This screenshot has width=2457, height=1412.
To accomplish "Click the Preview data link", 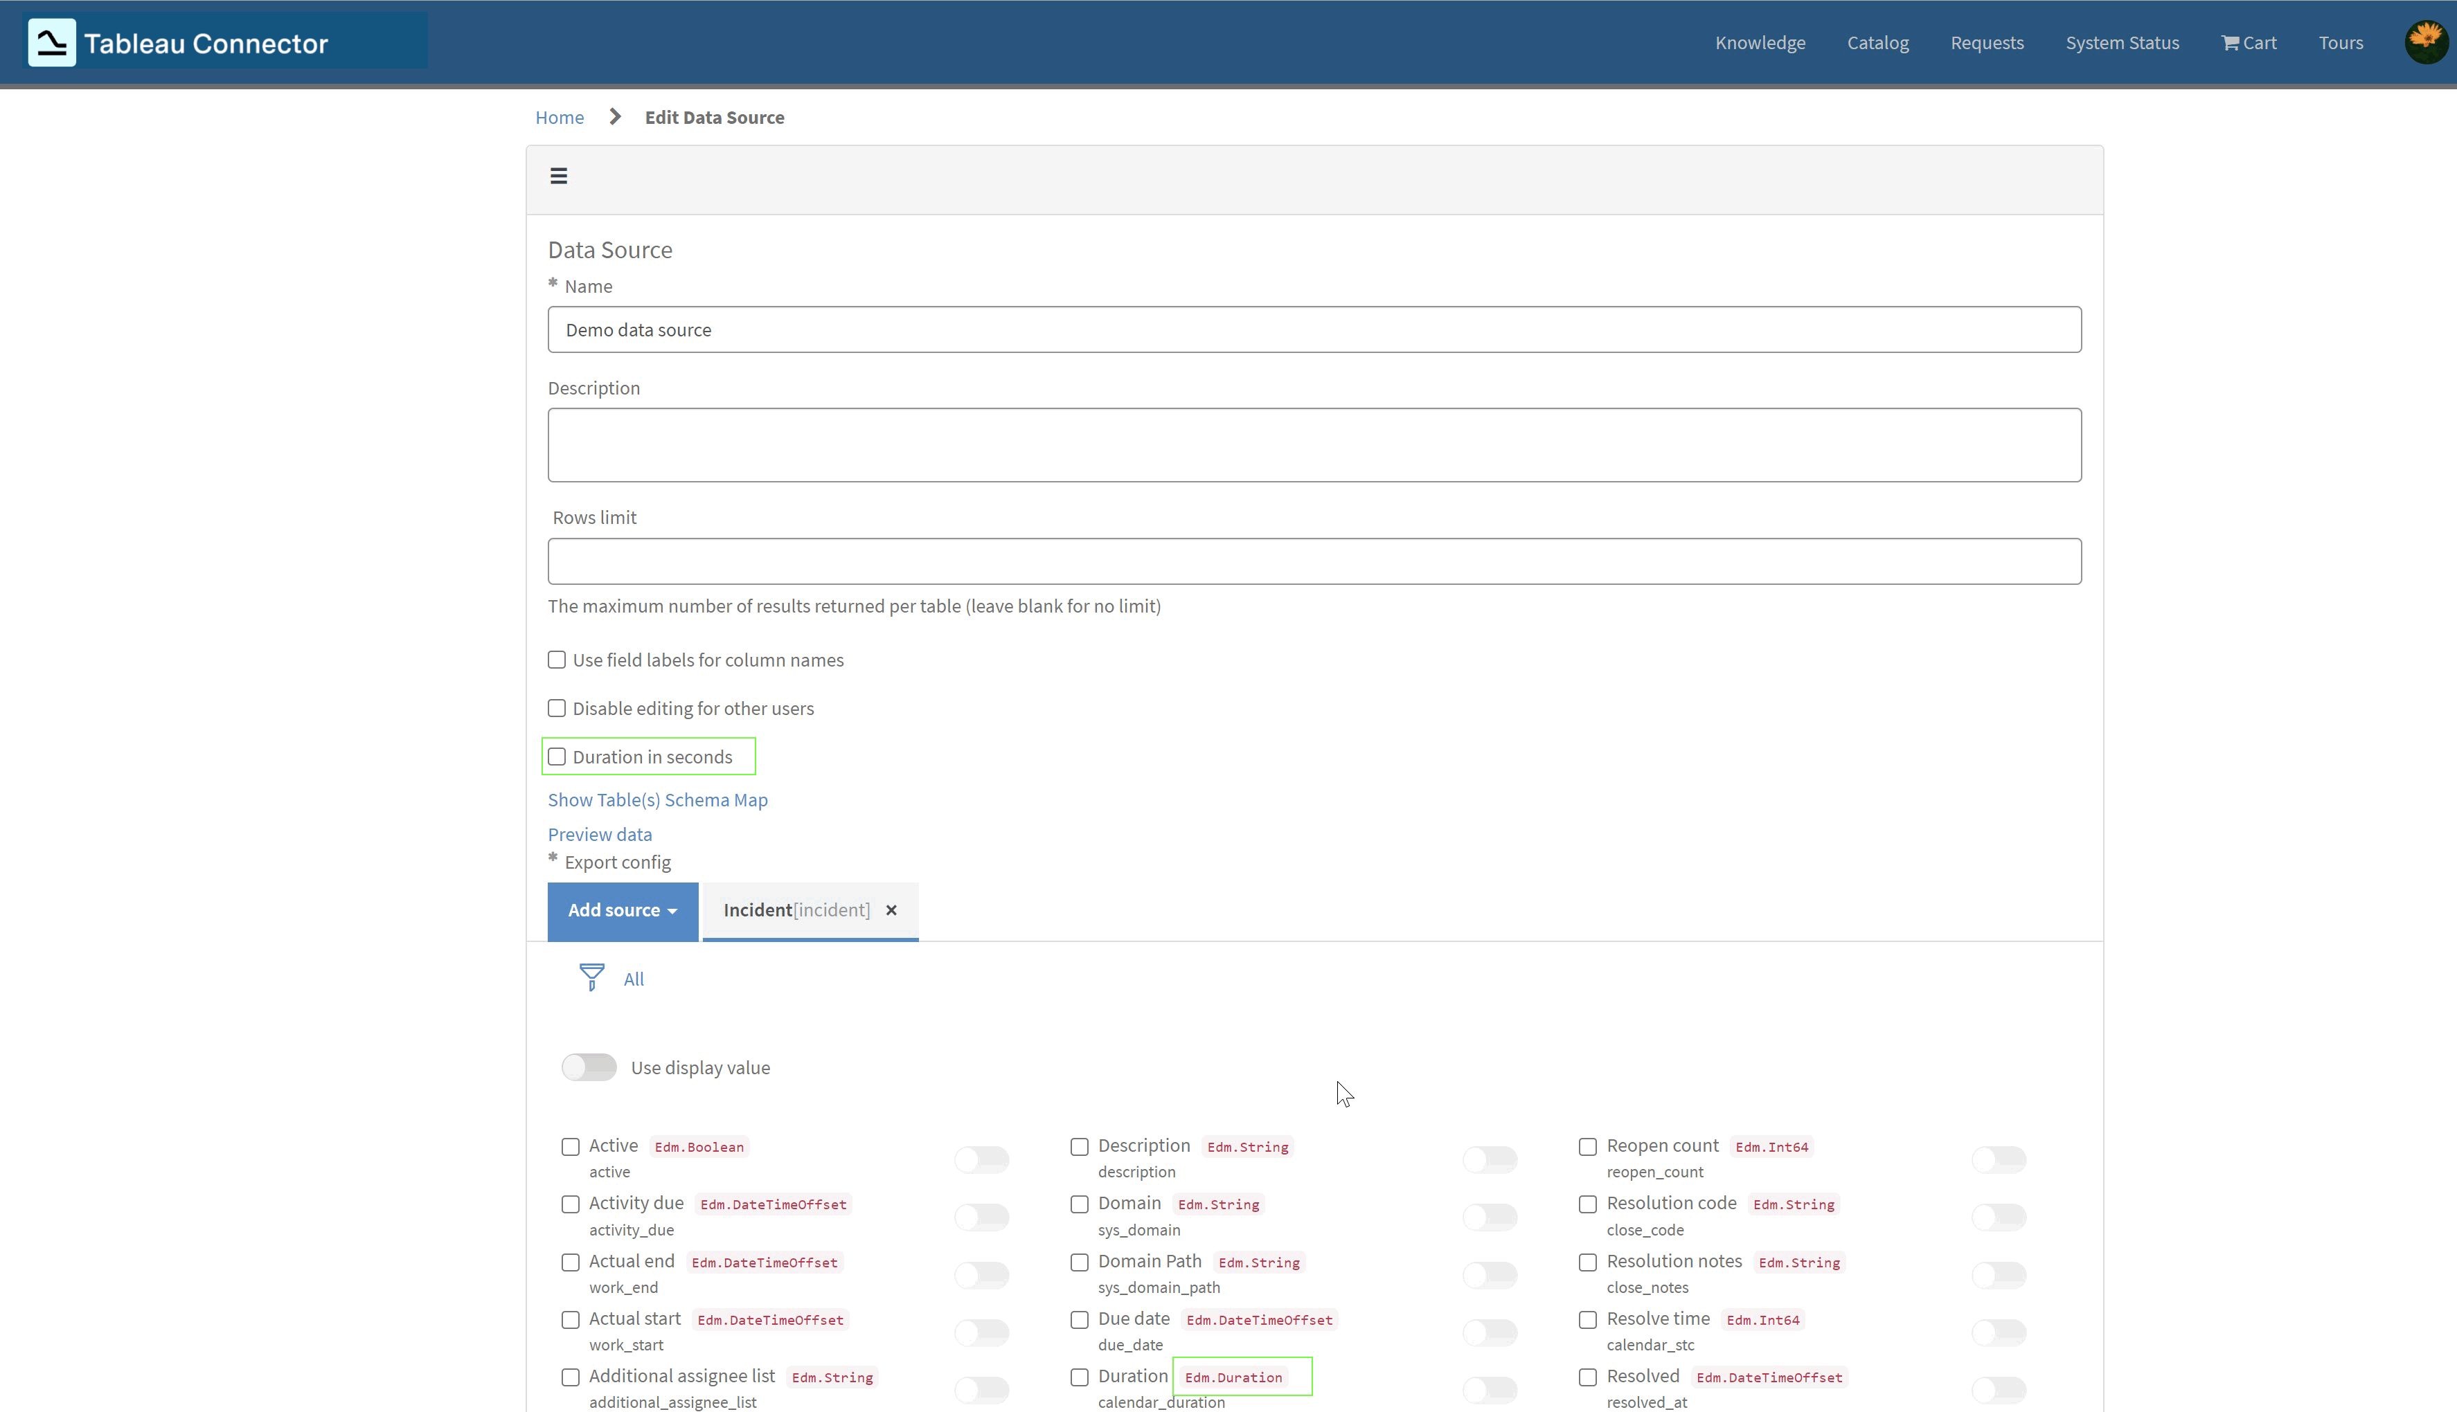I will [x=600, y=833].
